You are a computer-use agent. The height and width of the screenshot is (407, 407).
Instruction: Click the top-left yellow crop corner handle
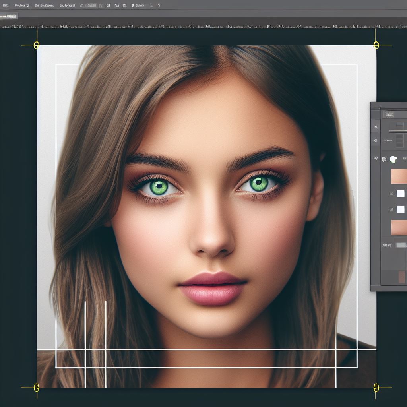[x=37, y=45]
